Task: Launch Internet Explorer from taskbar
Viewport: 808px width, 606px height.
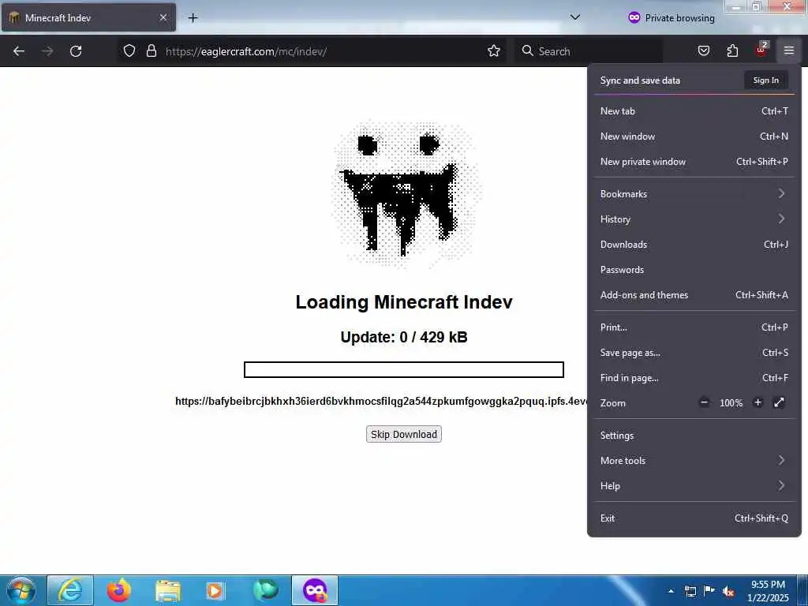Action: point(70,590)
